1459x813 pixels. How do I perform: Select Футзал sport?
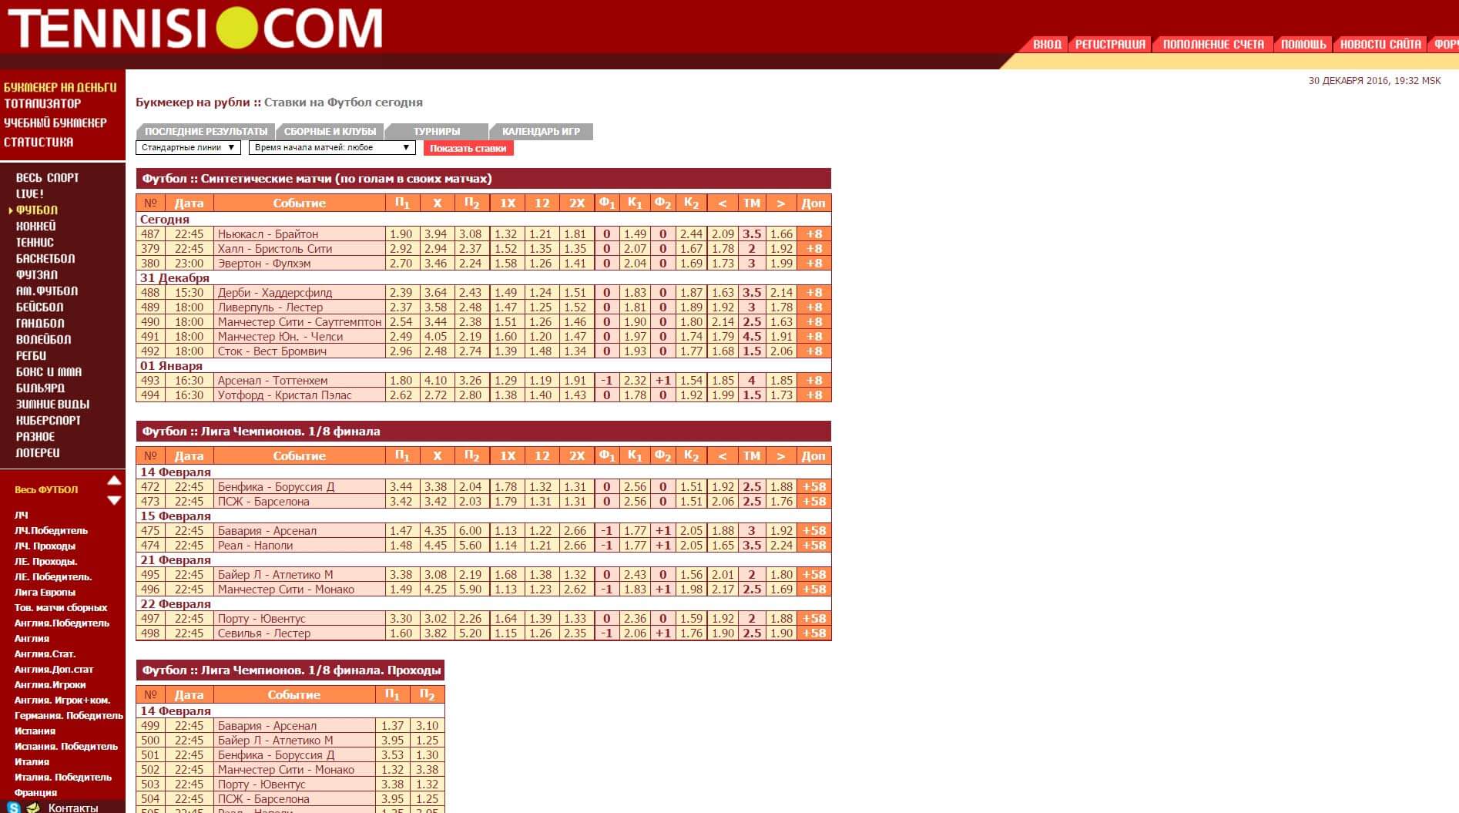tap(37, 274)
